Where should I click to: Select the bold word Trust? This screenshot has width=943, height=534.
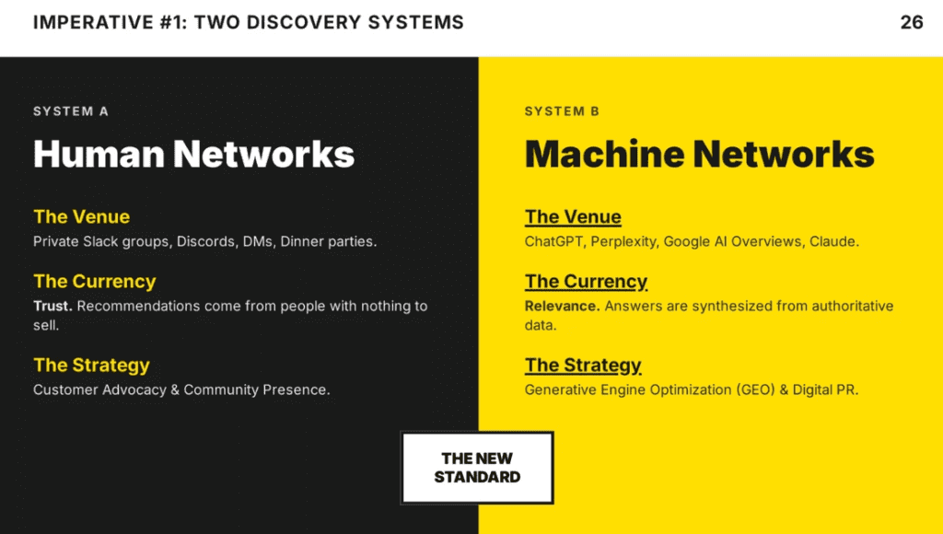[x=52, y=306]
